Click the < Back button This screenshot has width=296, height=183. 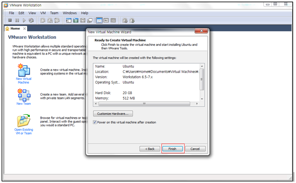pyautogui.click(x=150, y=149)
